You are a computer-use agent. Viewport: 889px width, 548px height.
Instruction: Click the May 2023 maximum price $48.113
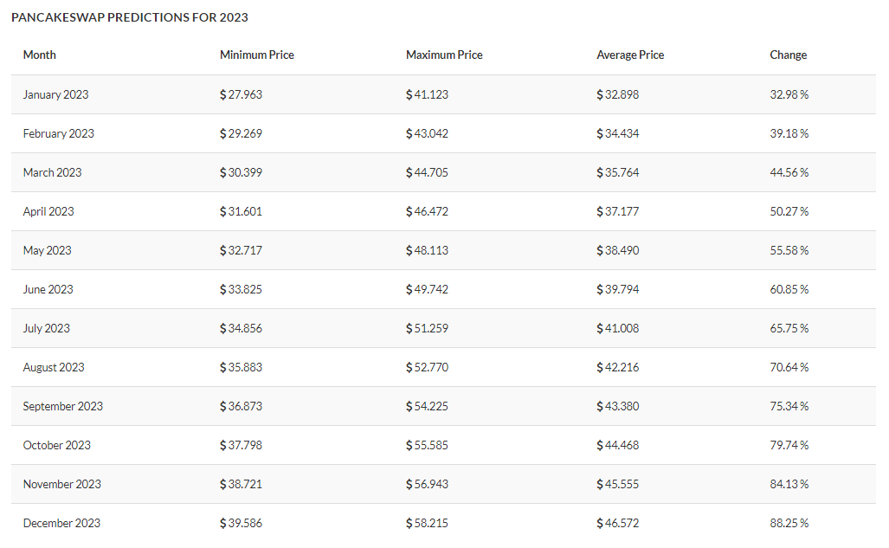[427, 250]
